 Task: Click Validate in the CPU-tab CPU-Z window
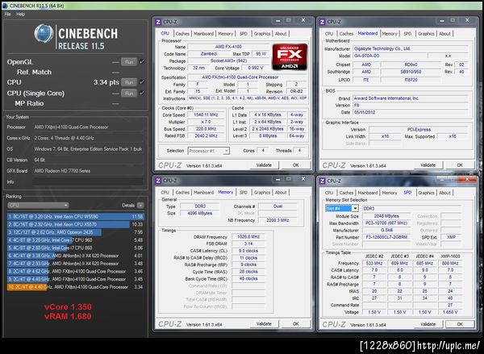click(x=264, y=165)
